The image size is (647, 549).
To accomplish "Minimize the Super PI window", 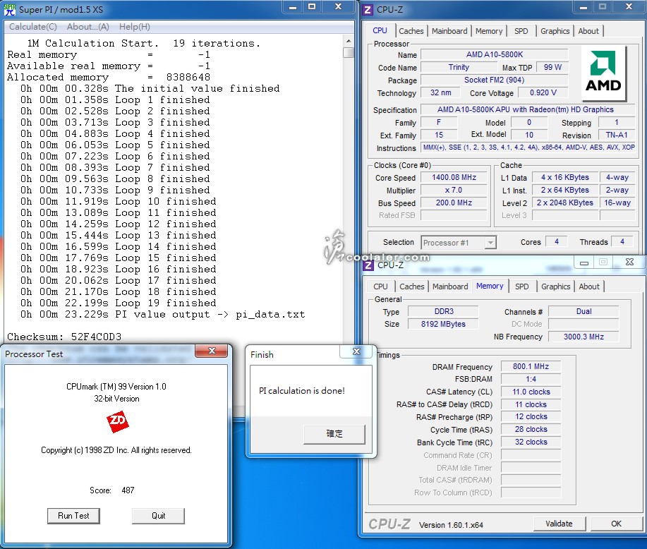I will [293, 6].
